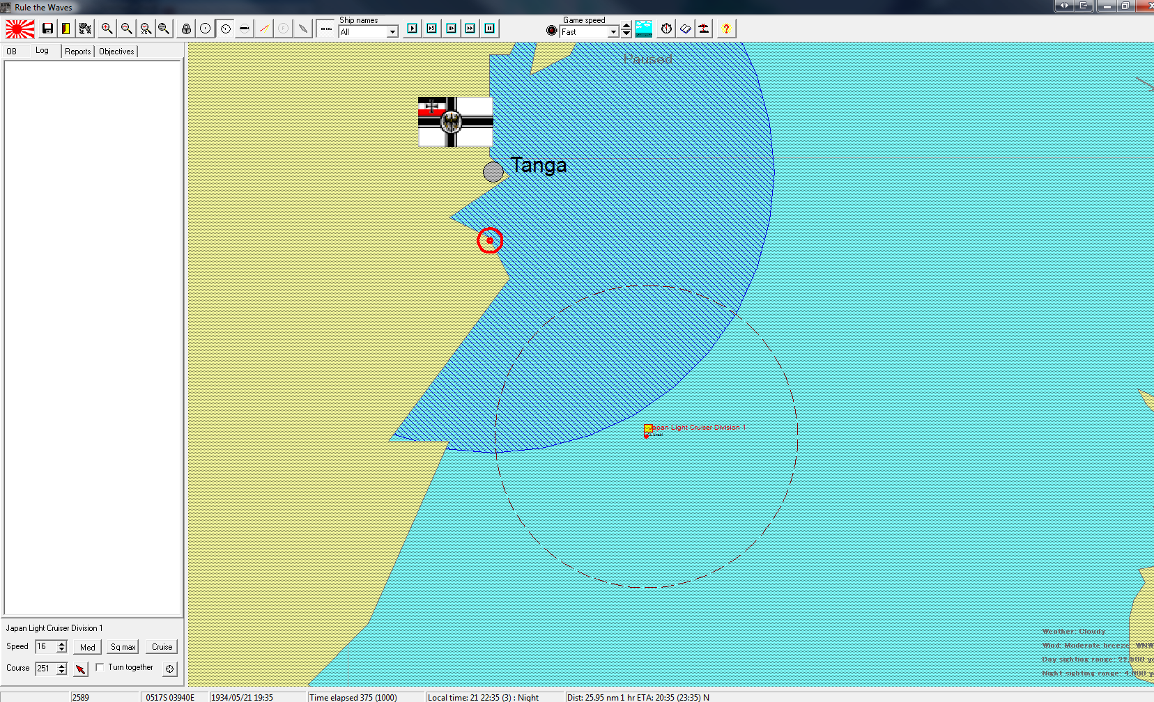Viewport: 1154px width, 702px height.
Task: Open the preferences gears icon
Action: (x=85, y=29)
